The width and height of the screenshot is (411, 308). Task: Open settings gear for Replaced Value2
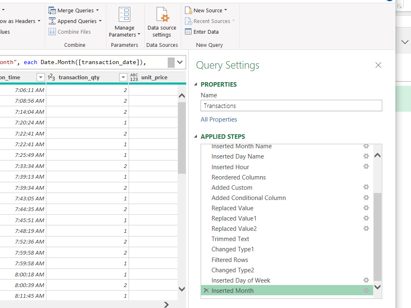pyautogui.click(x=366, y=228)
